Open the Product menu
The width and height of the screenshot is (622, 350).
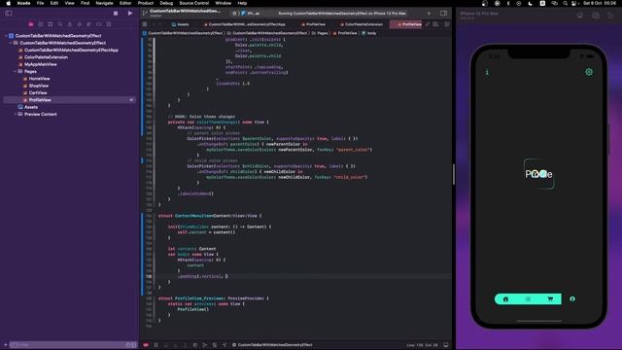click(146, 3)
